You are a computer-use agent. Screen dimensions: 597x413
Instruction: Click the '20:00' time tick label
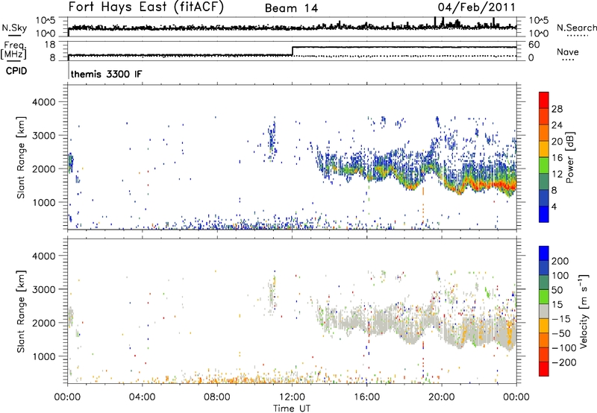tap(442, 397)
